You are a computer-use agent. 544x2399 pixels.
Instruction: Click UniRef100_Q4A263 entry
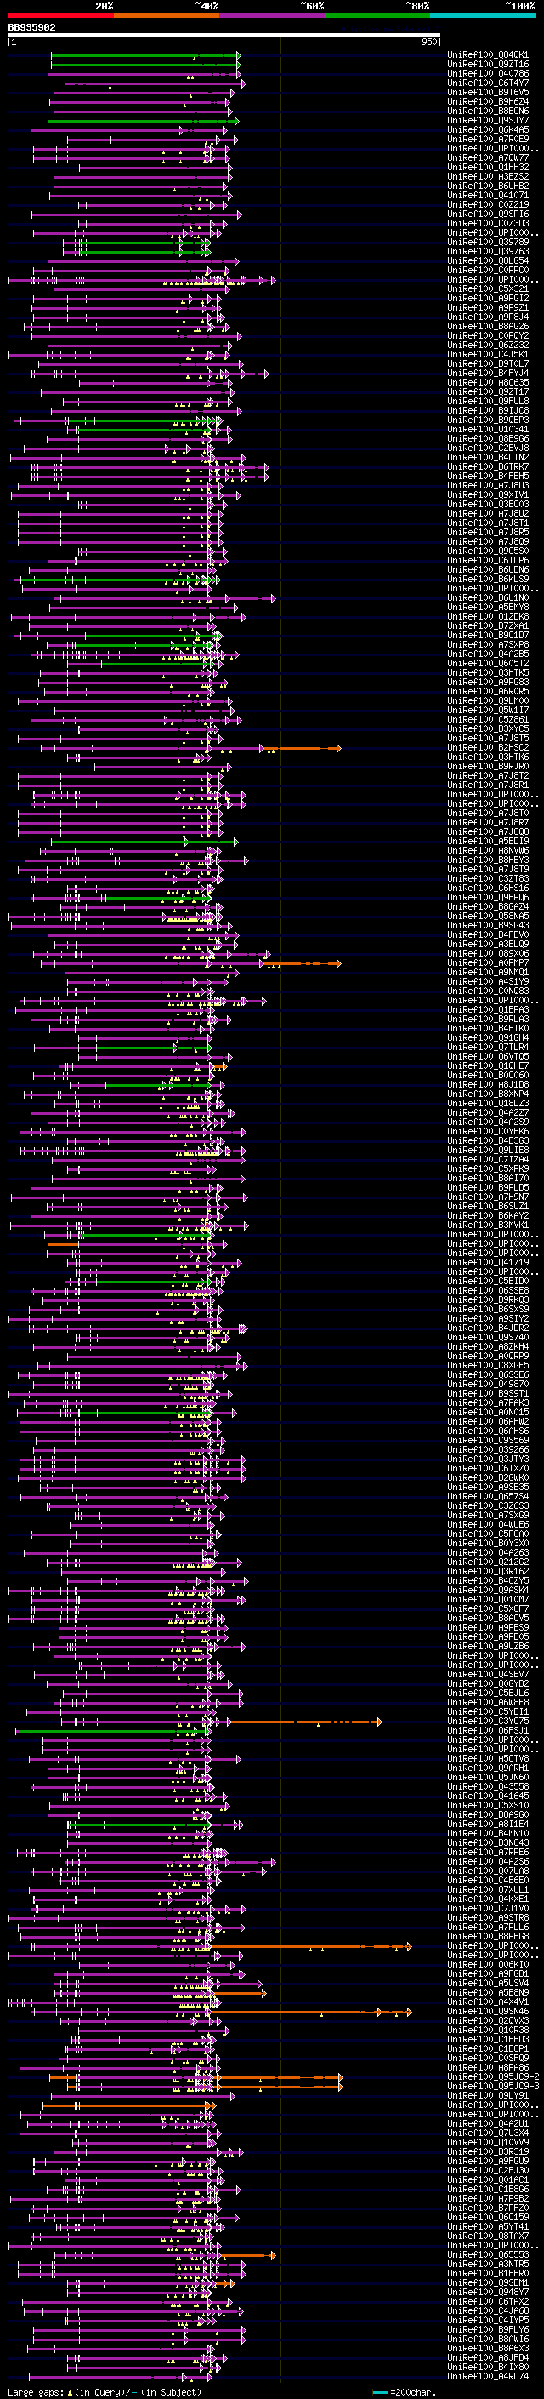[488, 1552]
